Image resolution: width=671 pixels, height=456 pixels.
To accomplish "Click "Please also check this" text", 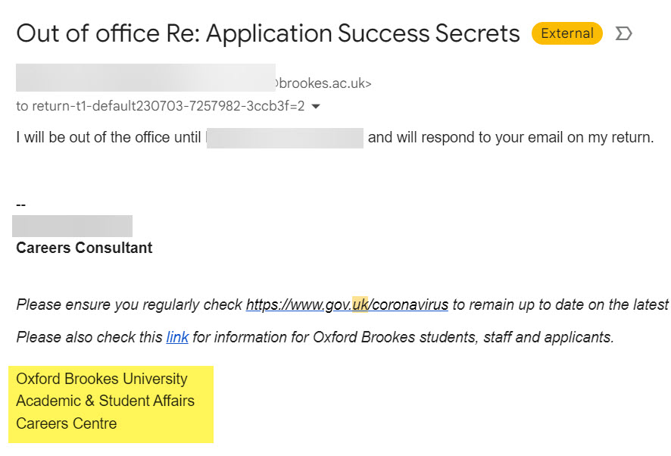I will [x=89, y=338].
